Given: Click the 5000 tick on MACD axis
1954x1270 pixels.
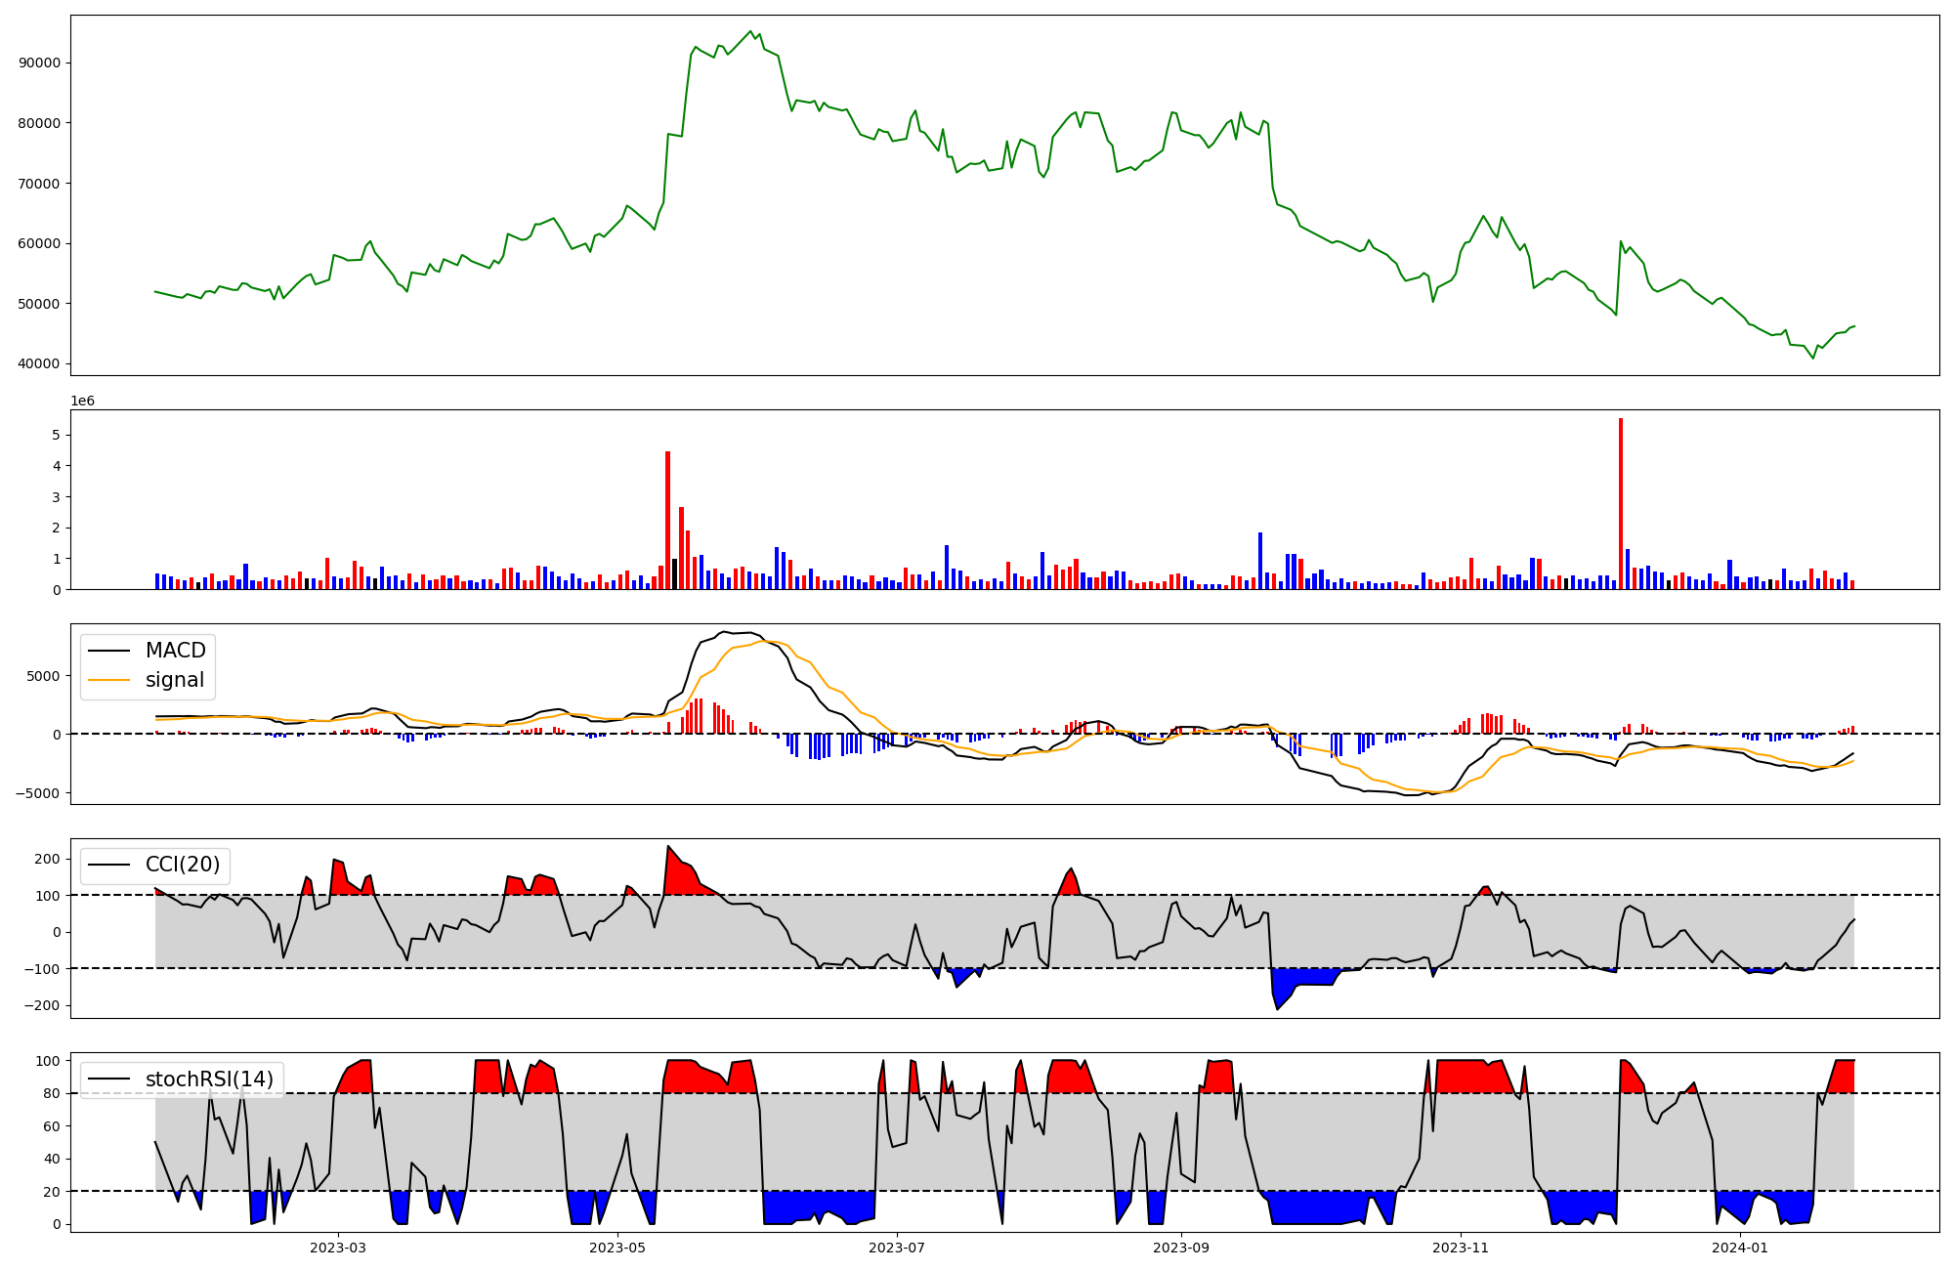Looking at the screenshot, I should coord(43,676).
